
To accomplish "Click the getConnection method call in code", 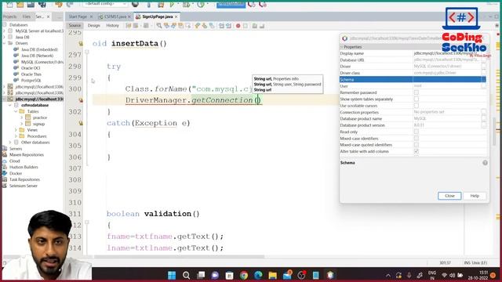I will (x=222, y=100).
